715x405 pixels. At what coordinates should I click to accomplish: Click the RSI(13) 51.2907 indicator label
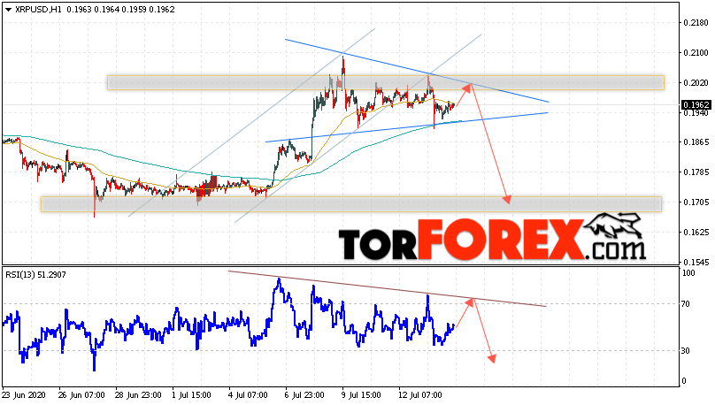click(x=35, y=275)
